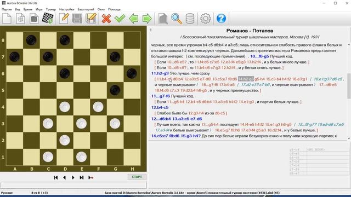Select sub-variation move 16.e1:g3?

click(322, 79)
